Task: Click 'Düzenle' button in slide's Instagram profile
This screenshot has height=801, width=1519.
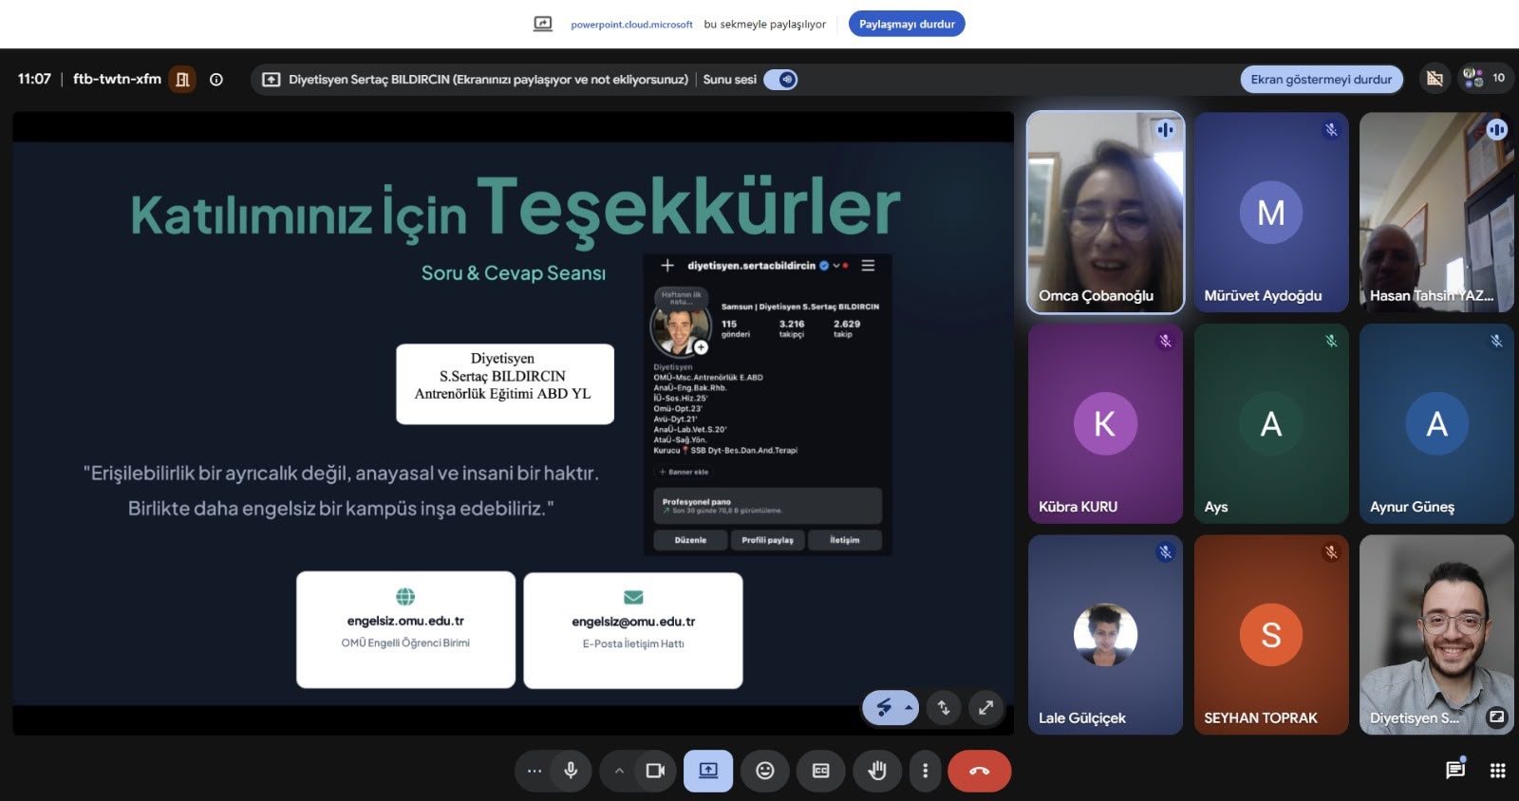Action: coord(690,540)
